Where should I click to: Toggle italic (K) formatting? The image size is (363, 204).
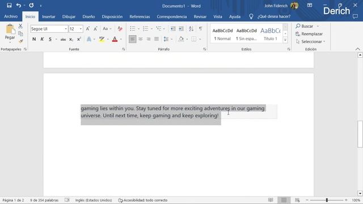pyautogui.click(x=42, y=39)
